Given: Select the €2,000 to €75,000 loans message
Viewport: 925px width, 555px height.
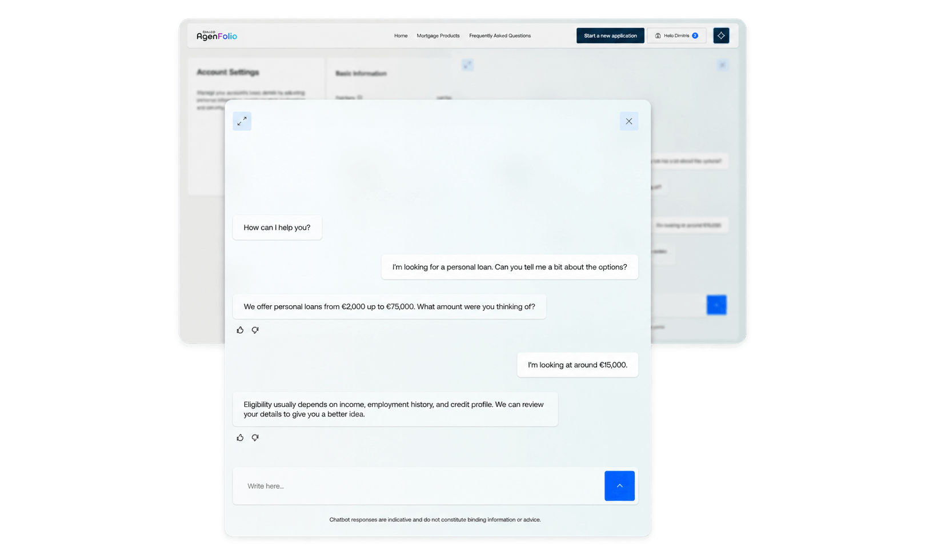Looking at the screenshot, I should [x=390, y=306].
